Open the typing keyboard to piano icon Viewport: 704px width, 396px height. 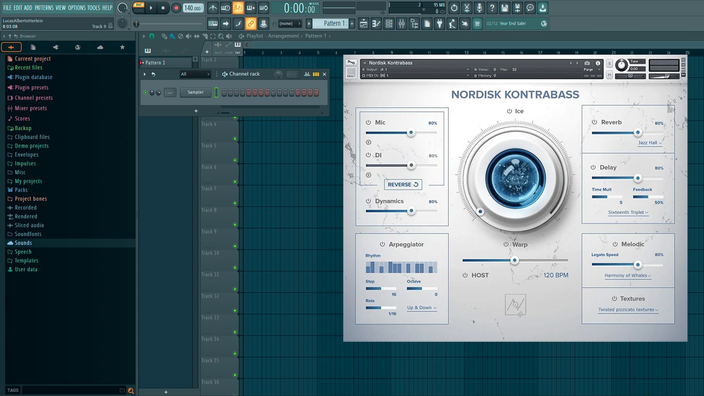(213, 24)
